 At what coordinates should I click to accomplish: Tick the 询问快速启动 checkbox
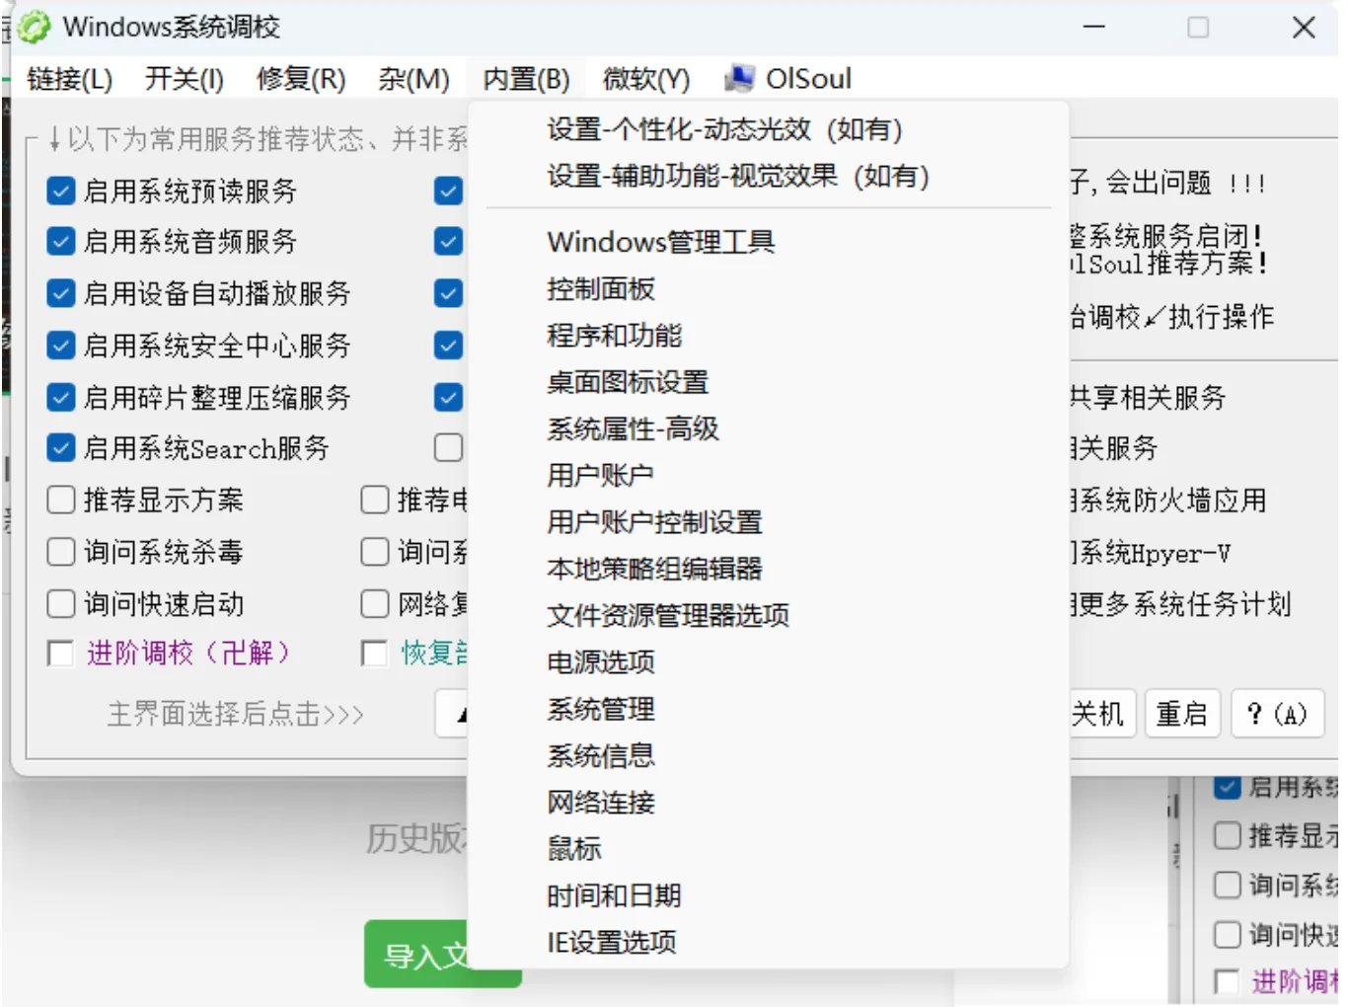click(61, 603)
